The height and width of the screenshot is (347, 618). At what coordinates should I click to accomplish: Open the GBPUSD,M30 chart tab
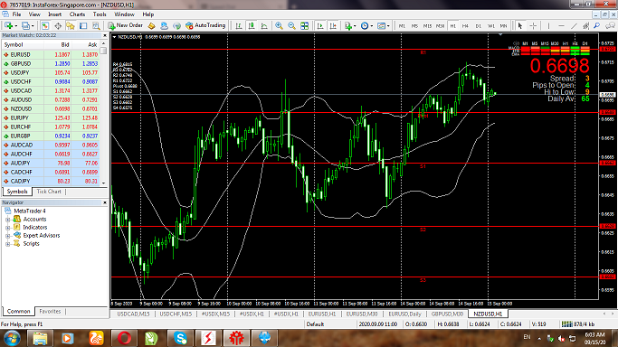coord(447,314)
